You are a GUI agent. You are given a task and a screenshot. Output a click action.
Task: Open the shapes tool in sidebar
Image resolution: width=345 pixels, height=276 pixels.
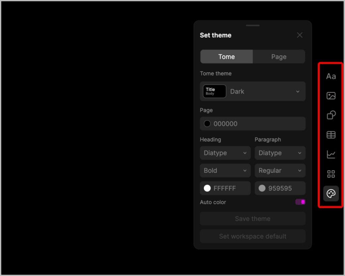coord(331,115)
